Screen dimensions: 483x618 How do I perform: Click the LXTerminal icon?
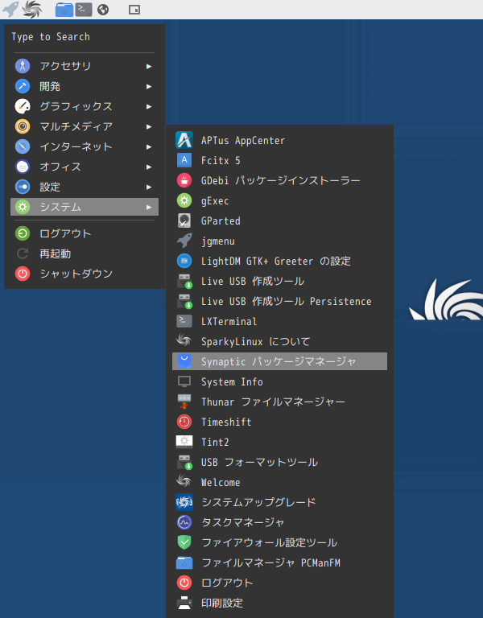click(184, 321)
